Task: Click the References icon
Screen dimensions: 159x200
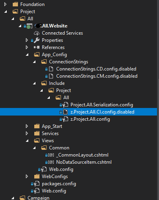Action: [x=37, y=47]
